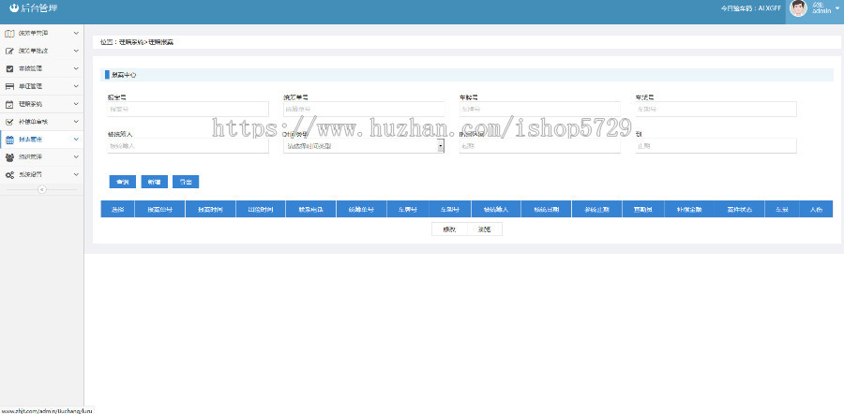Screen dimensions: 844x414
Task: Click the first pagination button under the table
Action: pos(449,229)
